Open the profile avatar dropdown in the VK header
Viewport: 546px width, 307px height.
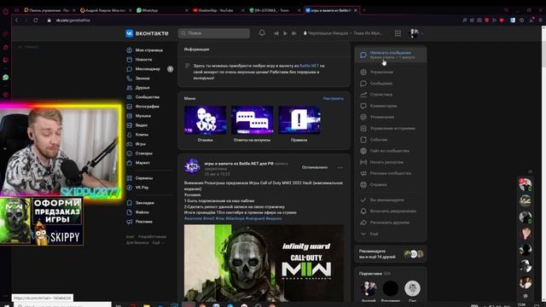[415, 33]
